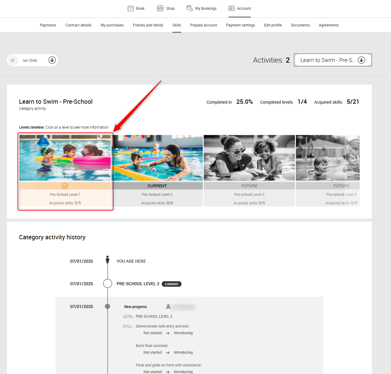
Task: Click the orange completed checkmark on Level 1
Action: tap(65, 186)
